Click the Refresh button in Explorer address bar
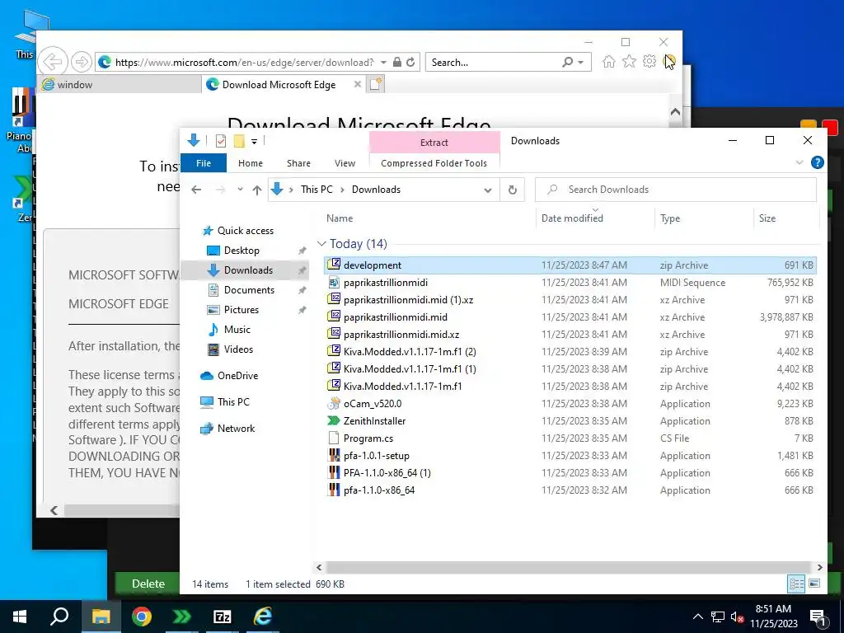Viewport: 844px width, 633px height. [x=513, y=190]
